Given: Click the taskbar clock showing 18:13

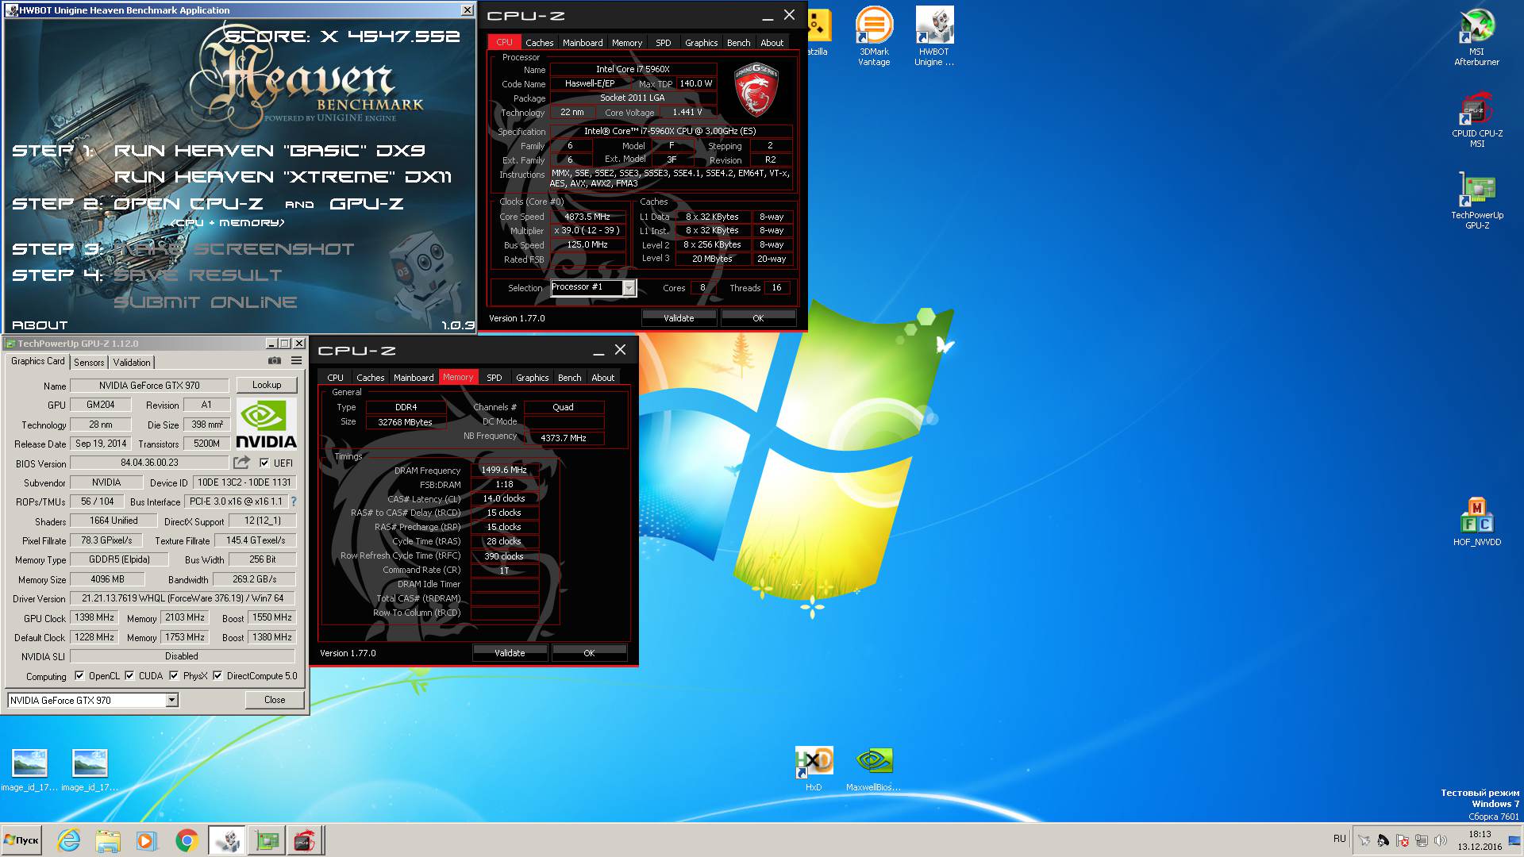Looking at the screenshot, I should coord(1480,840).
